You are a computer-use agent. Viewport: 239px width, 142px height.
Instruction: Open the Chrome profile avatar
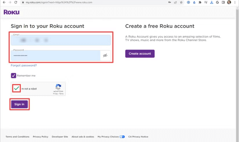pyautogui.click(x=229, y=2)
